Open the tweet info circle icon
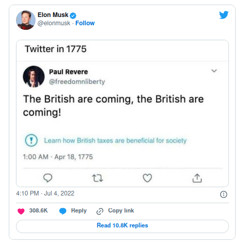This screenshot has height=246, width=248. click(x=224, y=194)
